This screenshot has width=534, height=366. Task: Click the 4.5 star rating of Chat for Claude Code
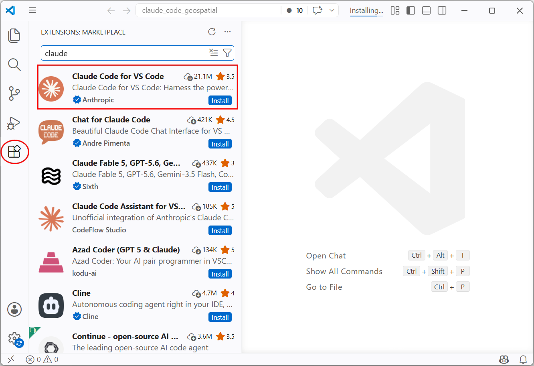click(x=225, y=120)
